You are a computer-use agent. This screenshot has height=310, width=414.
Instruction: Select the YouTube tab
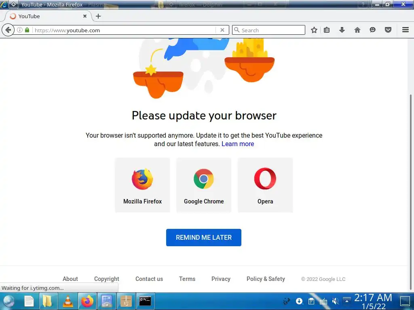tap(49, 16)
